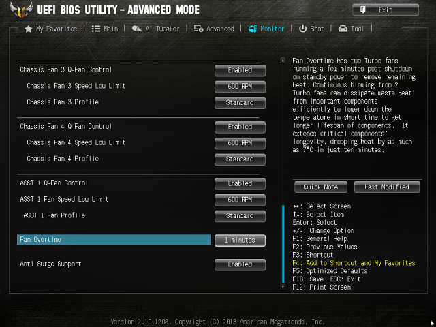The width and height of the screenshot is (436, 327).
Task: Click the Ai Tweaker chip icon
Action: click(137, 29)
